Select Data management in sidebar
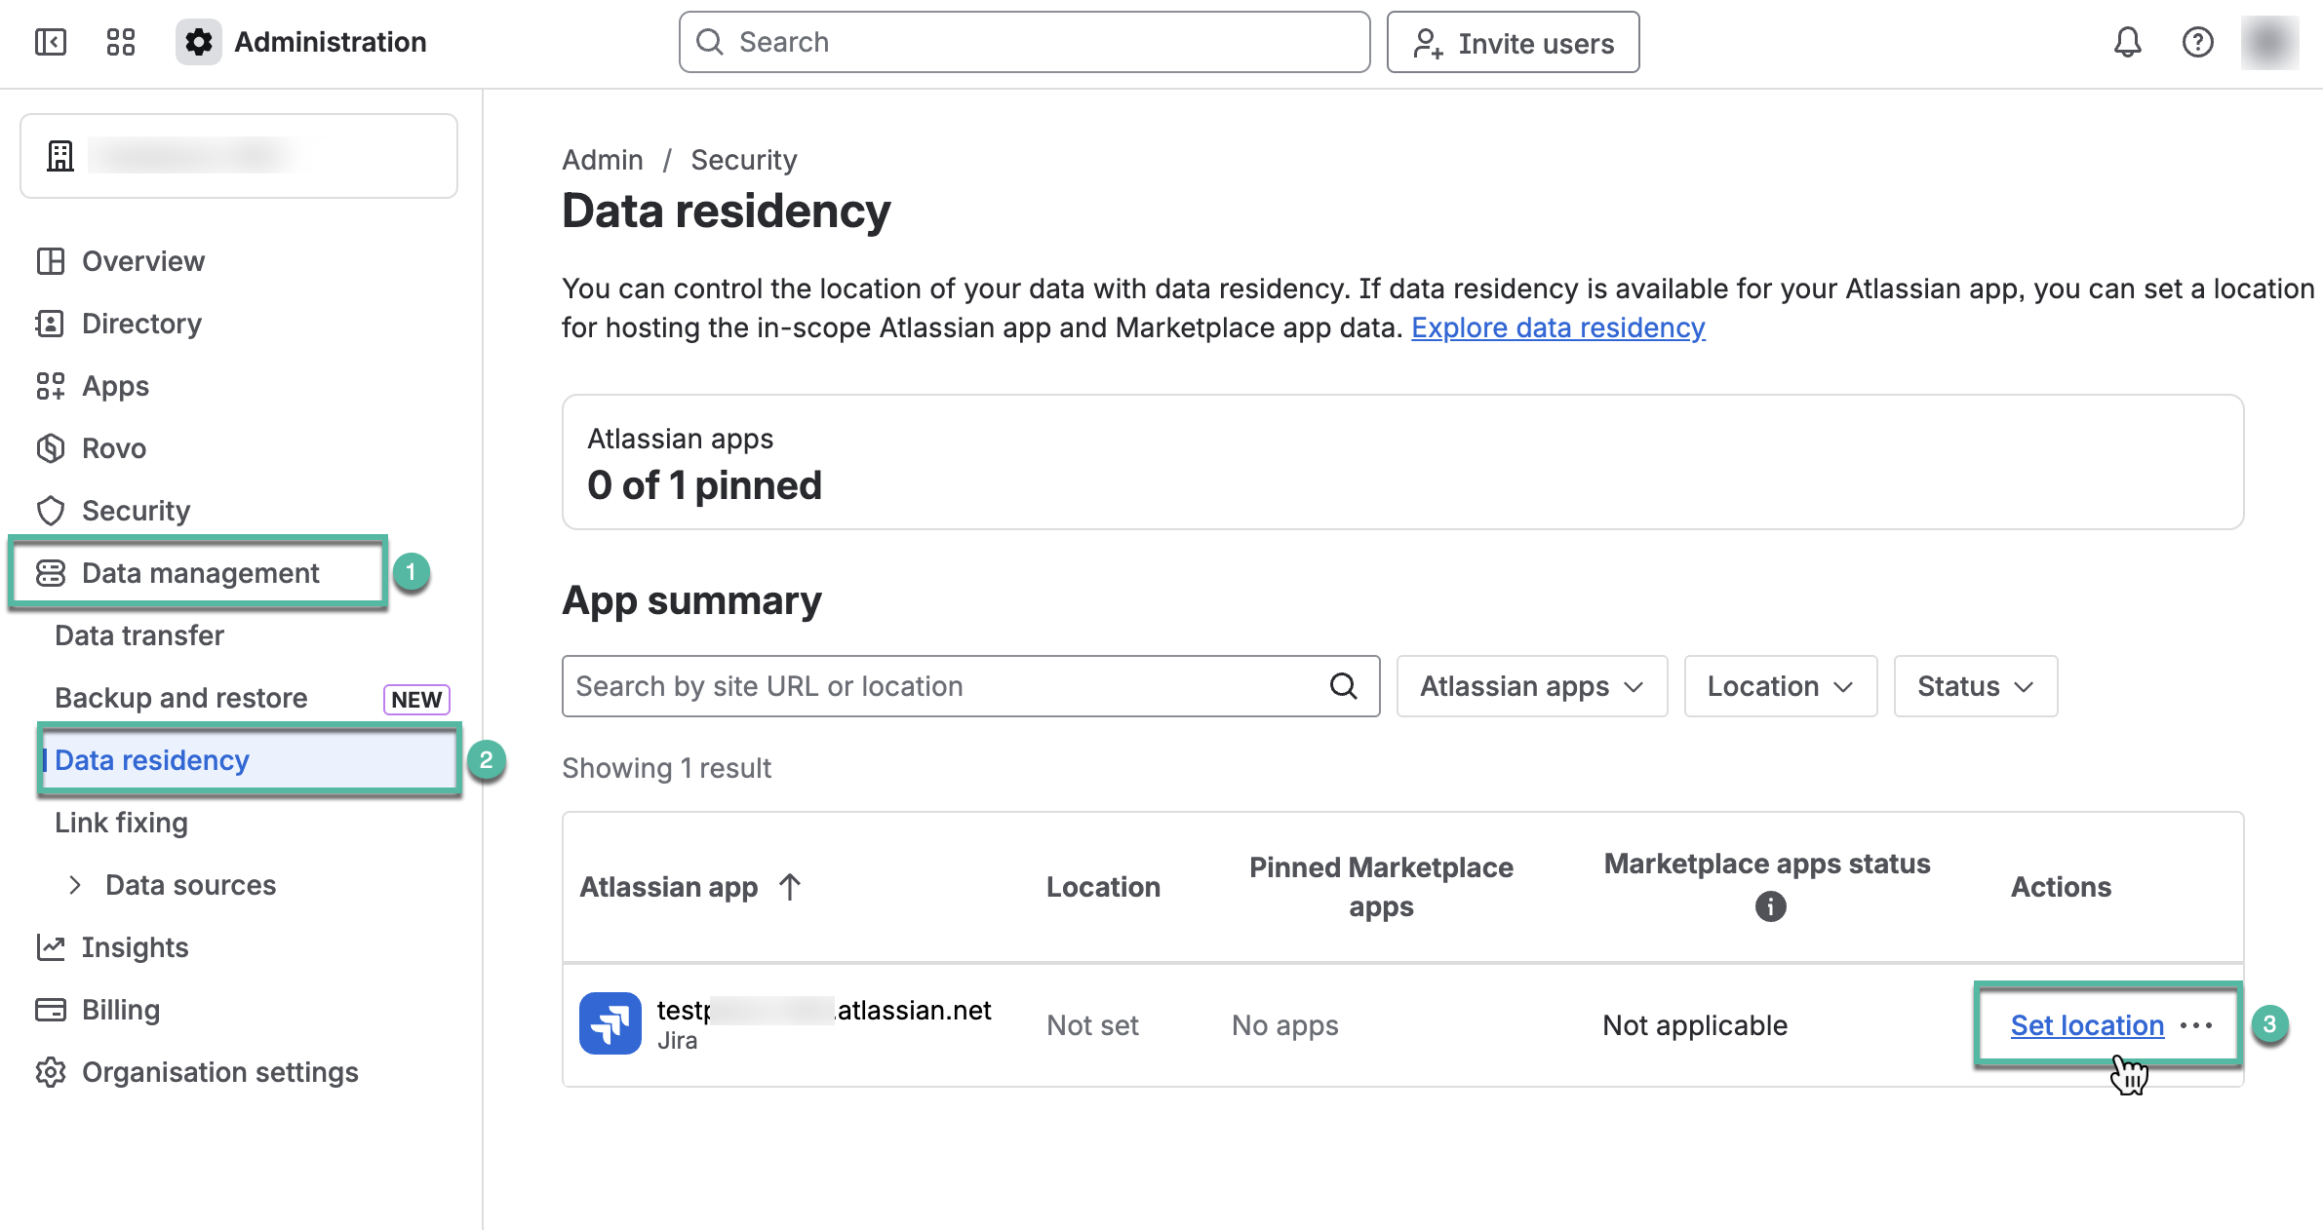Screen dimensions: 2323x1230 tap(199, 573)
